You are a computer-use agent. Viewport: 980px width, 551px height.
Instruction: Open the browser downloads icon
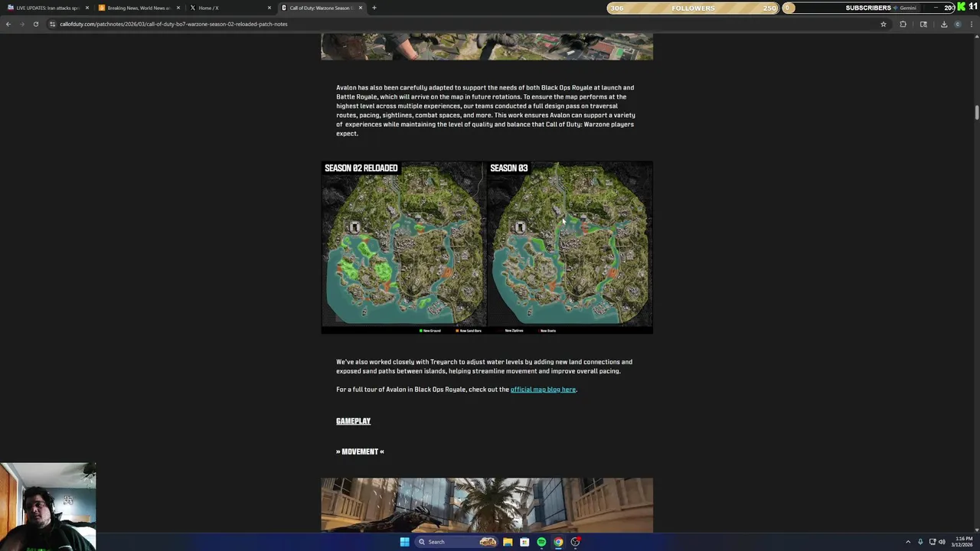pos(943,24)
